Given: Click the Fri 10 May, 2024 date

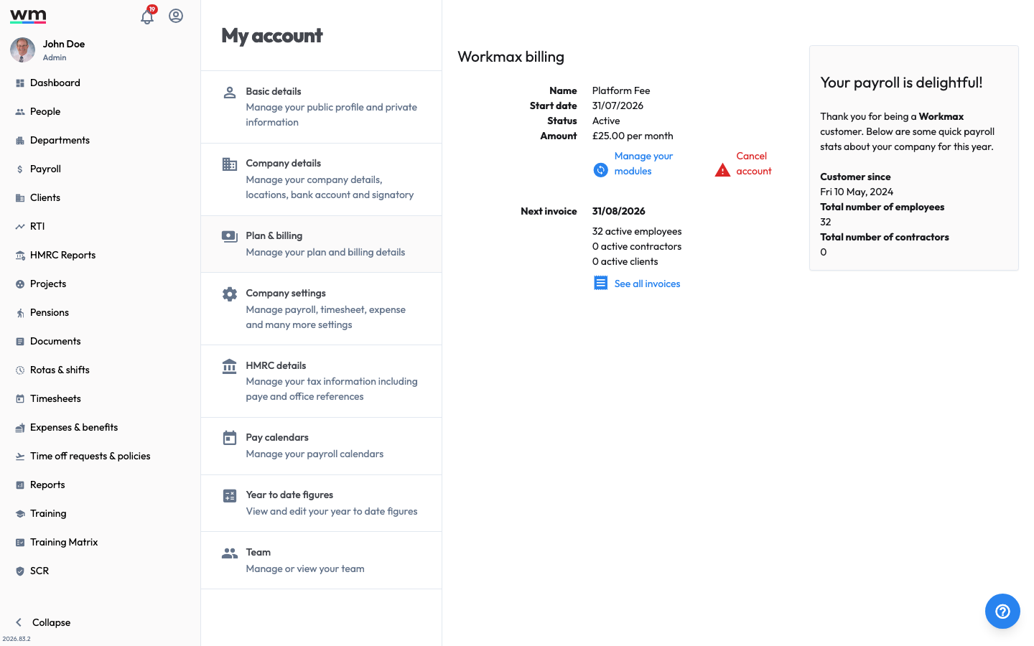Looking at the screenshot, I should pos(857,192).
